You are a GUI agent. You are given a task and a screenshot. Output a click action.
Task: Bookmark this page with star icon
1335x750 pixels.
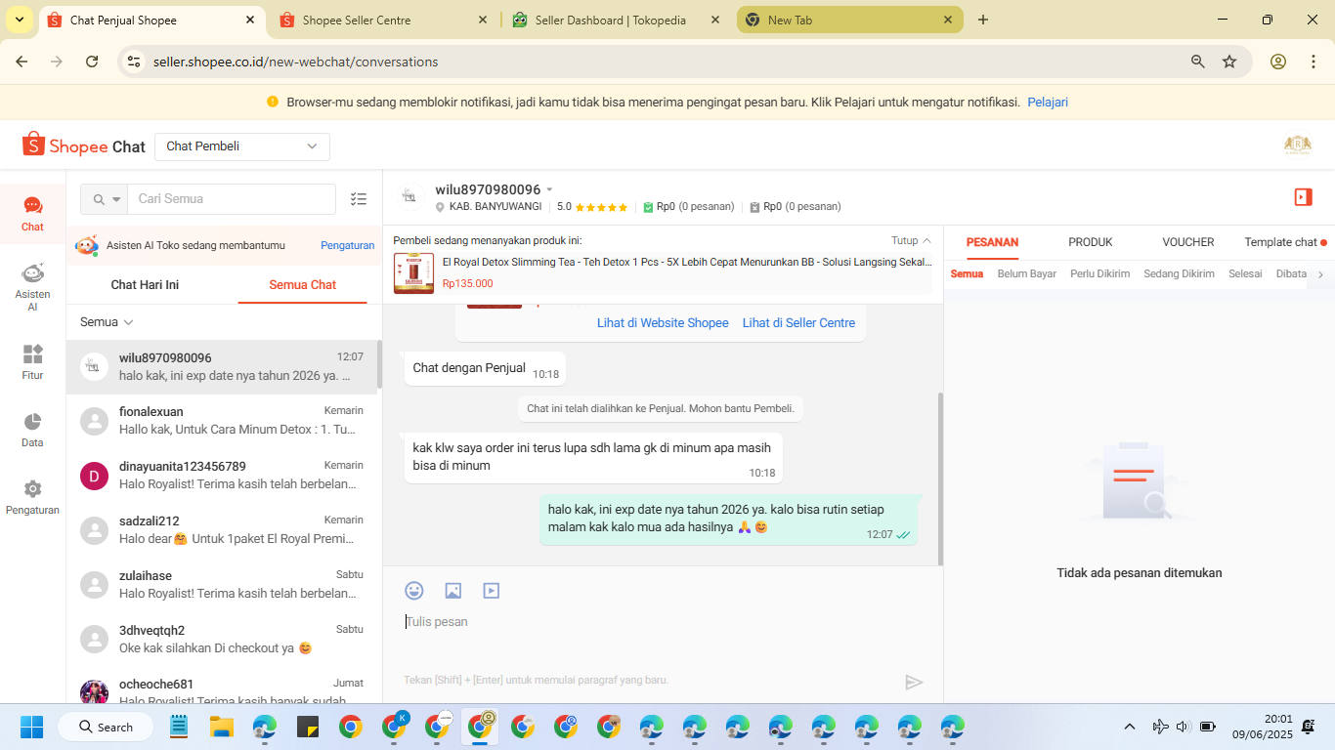point(1229,62)
